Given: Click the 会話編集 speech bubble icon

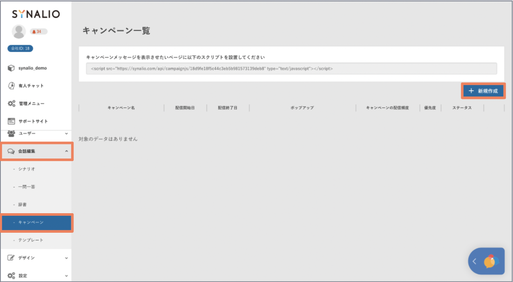Looking at the screenshot, I should click(x=11, y=151).
